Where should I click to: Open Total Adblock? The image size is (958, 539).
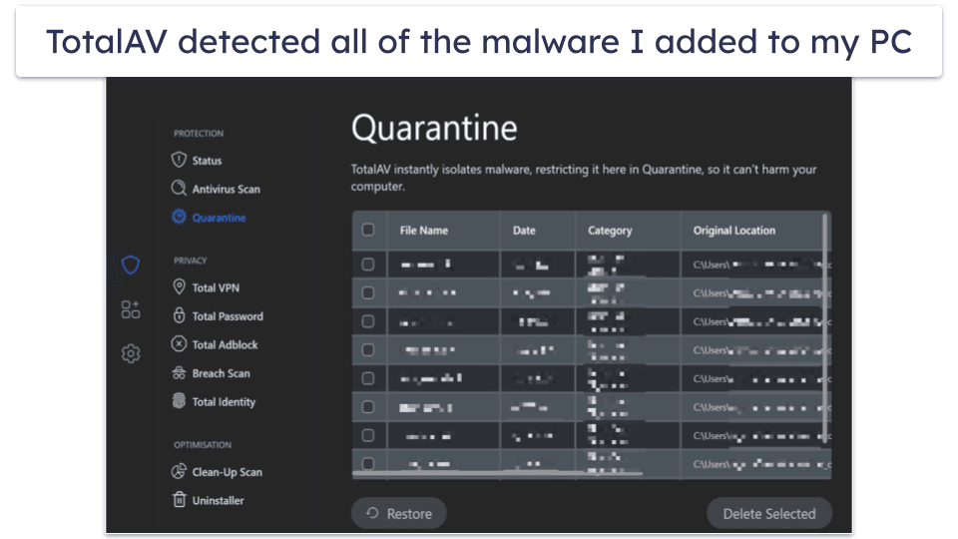[x=225, y=344]
